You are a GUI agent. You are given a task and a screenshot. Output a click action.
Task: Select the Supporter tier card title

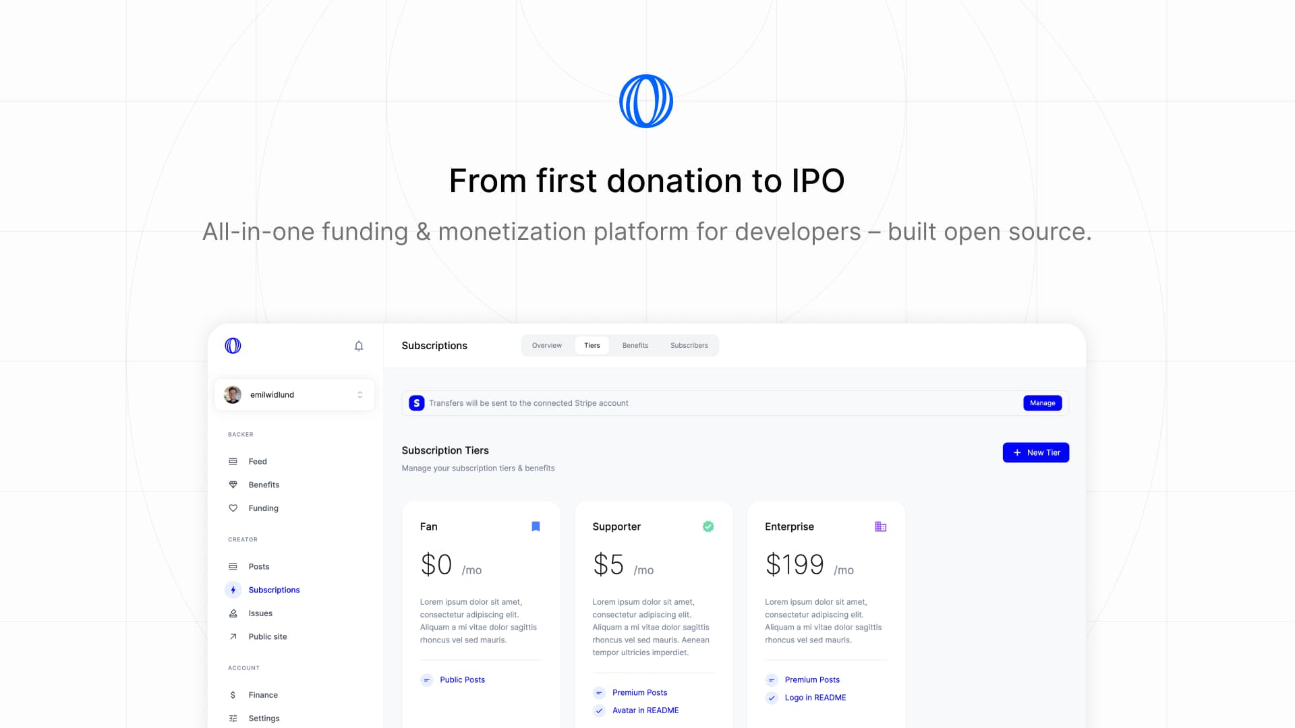coord(616,526)
